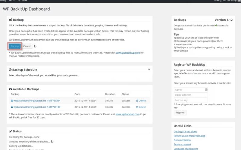The image size is (241, 150).
Task: Click the Backing up database status line
Action: 21,146
